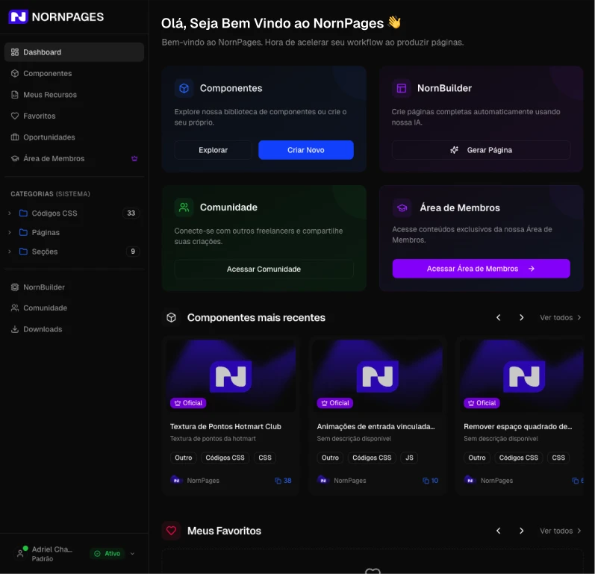Expand the Páginas category

[10, 232]
